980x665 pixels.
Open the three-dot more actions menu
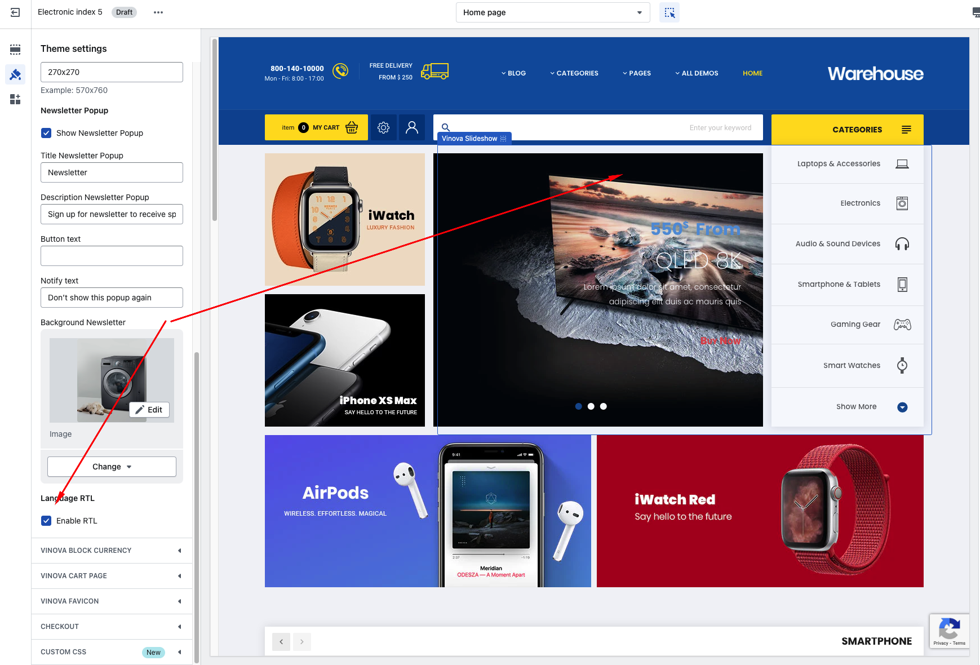coord(158,12)
